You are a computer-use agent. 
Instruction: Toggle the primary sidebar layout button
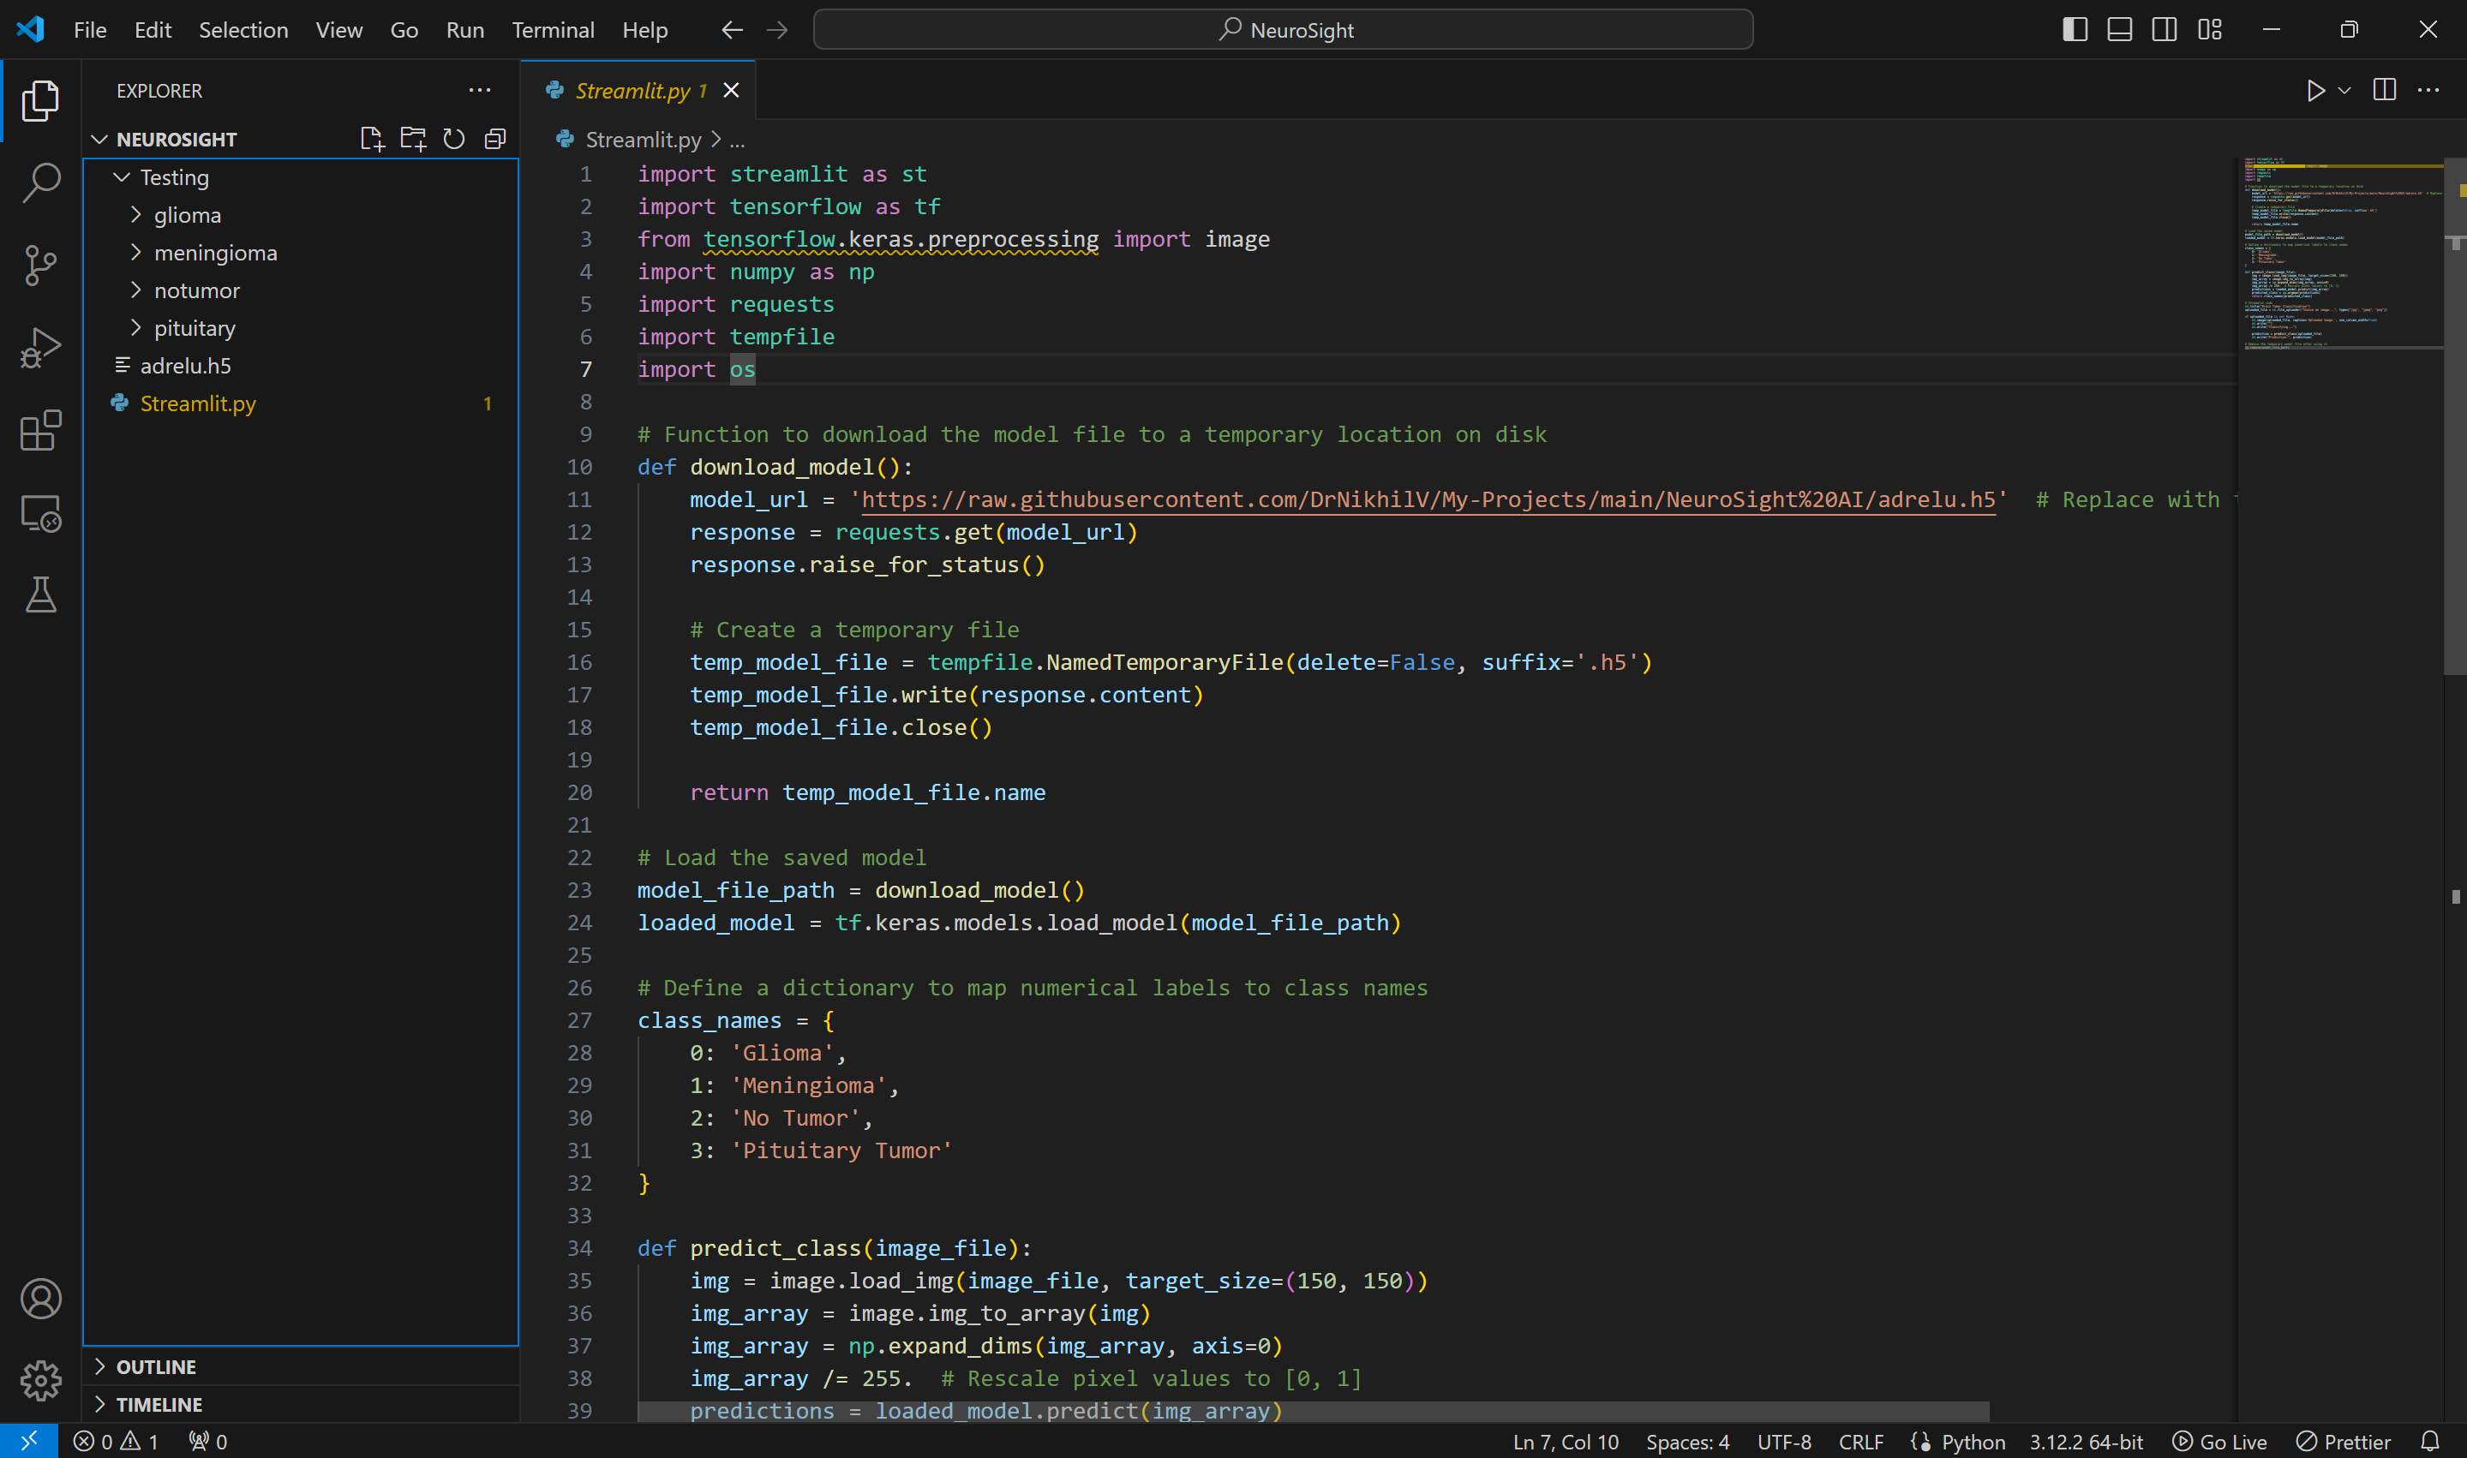click(x=2074, y=29)
